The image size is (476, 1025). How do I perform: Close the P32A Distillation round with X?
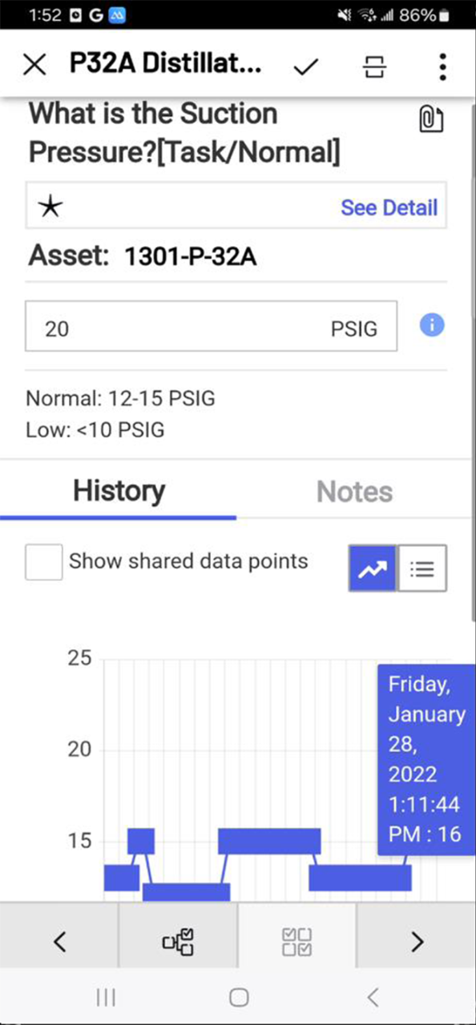point(34,65)
